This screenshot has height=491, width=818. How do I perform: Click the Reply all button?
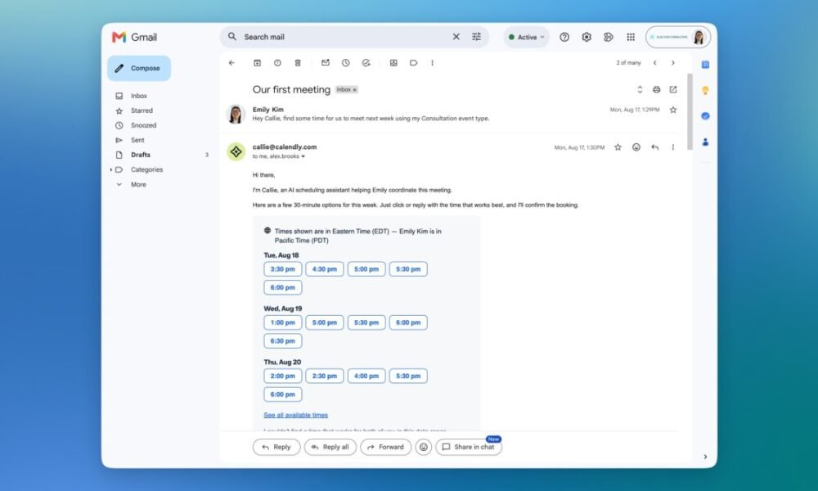330,447
